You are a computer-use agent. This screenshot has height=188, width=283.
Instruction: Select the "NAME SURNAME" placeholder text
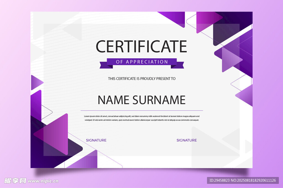point(141,100)
